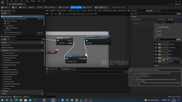182x102 pixels.
Task: Collapse the GRAPHS section
Action: [x=1, y=43]
